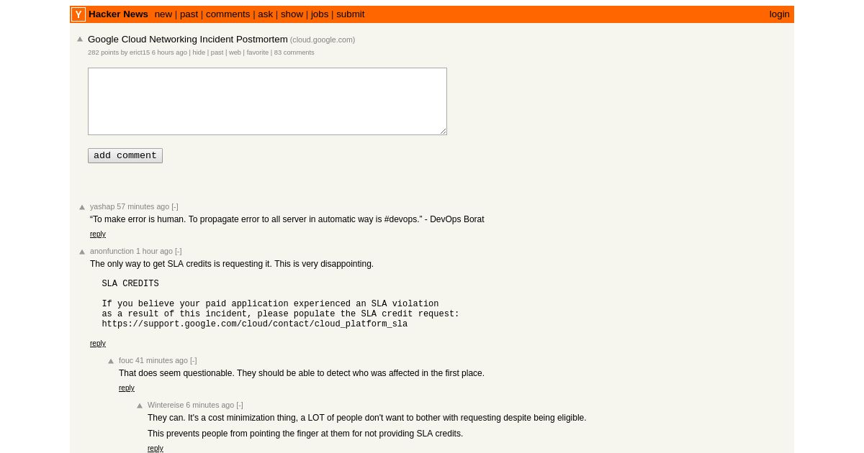Reply to anonfunction's comment
Image resolution: width=864 pixels, height=453 pixels.
click(x=98, y=344)
